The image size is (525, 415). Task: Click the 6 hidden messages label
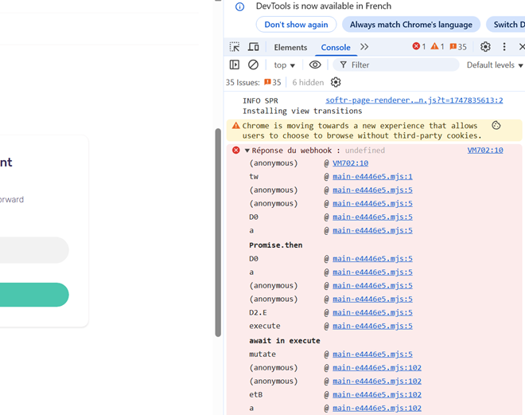(308, 83)
